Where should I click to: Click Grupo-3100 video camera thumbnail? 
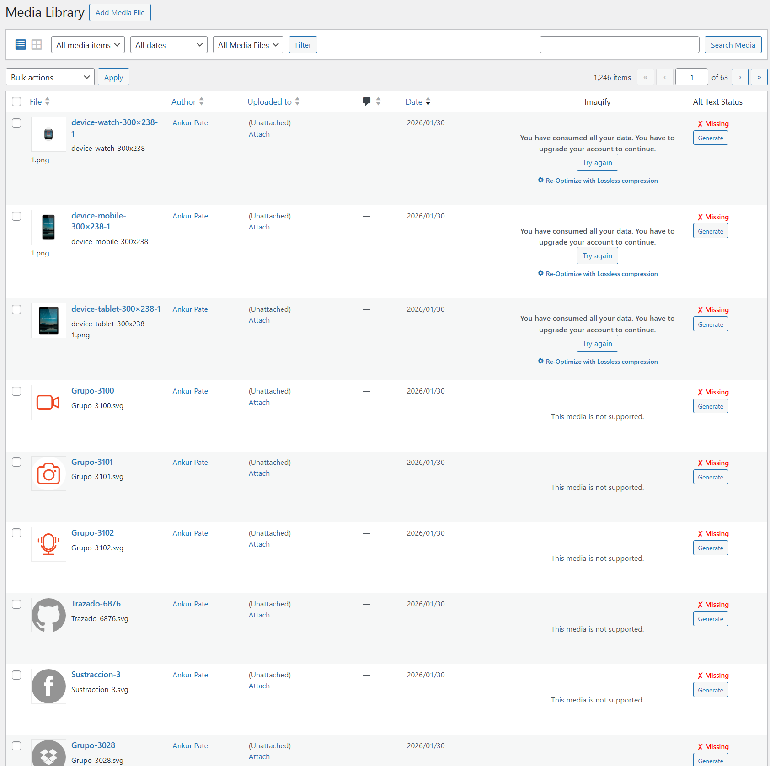[48, 402]
